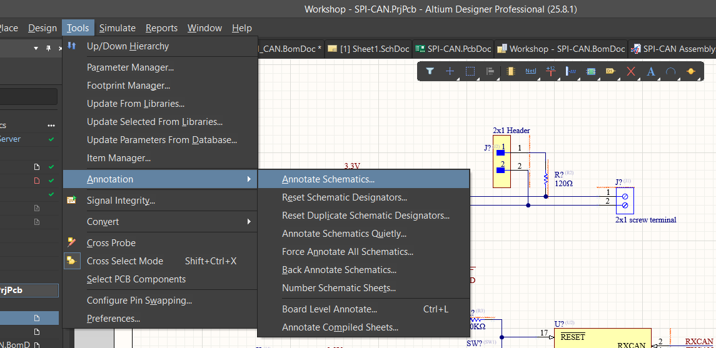Switch to the [1] Sheet1.SchDoc tab

369,49
